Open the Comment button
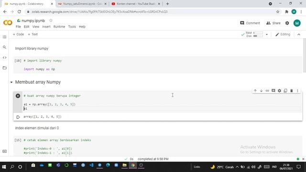 pyautogui.click(x=250, y=23)
